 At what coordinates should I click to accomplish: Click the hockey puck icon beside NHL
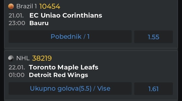(11, 58)
